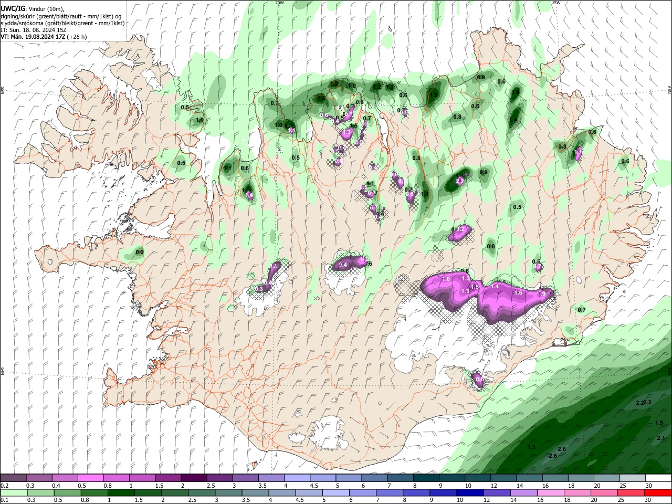Viewport: 672px width, 504px height.
Task: Click the 'VT: Mán. 19.08.2024 17Z (+26 h)' line
Action: coord(44,37)
